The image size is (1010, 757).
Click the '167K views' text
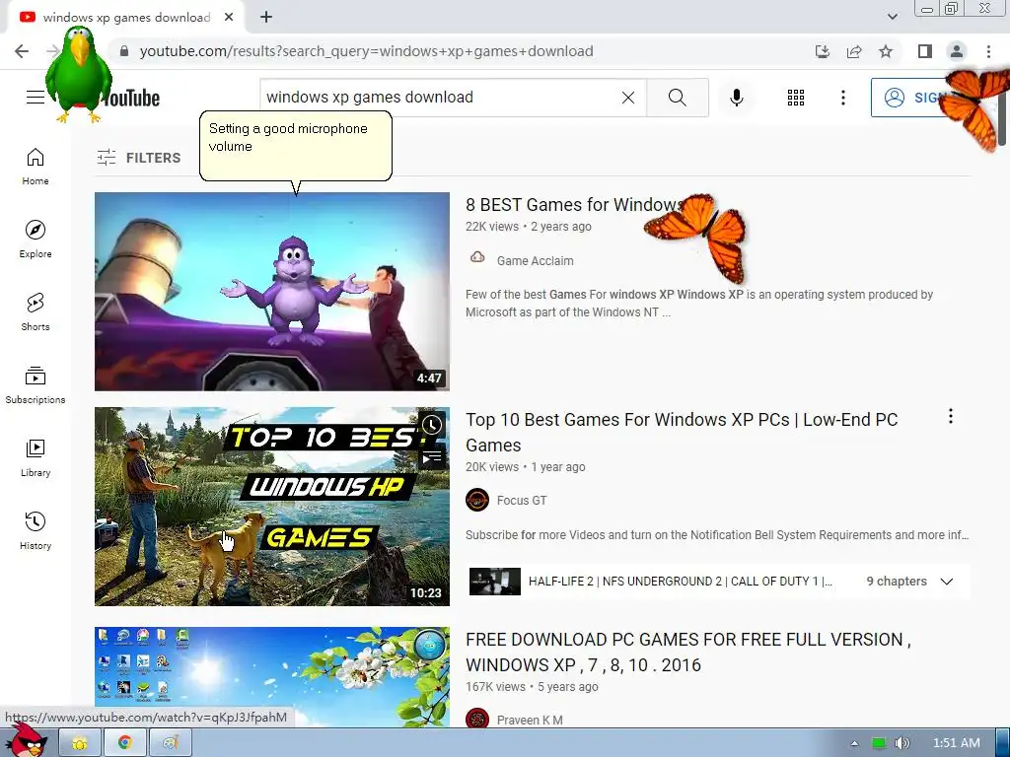tap(495, 687)
